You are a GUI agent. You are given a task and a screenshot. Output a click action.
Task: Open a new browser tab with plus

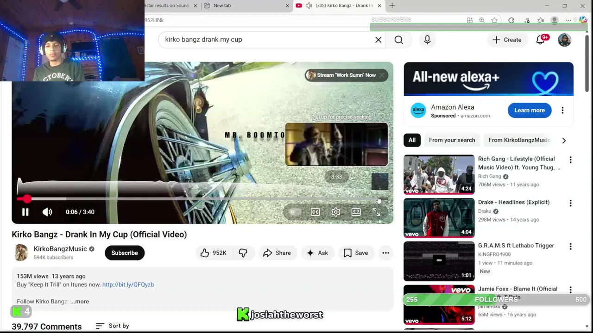pos(392,6)
